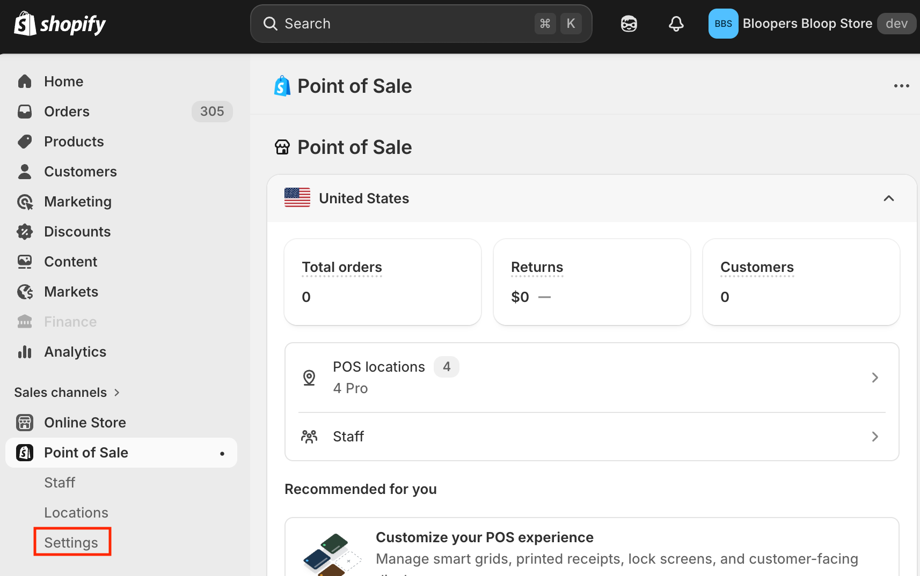Go to Customers in sidebar
Image resolution: width=920 pixels, height=576 pixels.
pos(80,172)
